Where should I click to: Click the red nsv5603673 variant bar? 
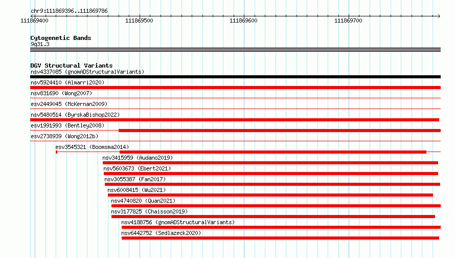tap(271, 174)
